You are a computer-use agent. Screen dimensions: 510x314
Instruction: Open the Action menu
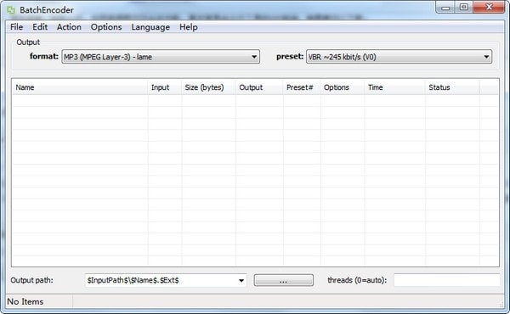click(x=69, y=27)
